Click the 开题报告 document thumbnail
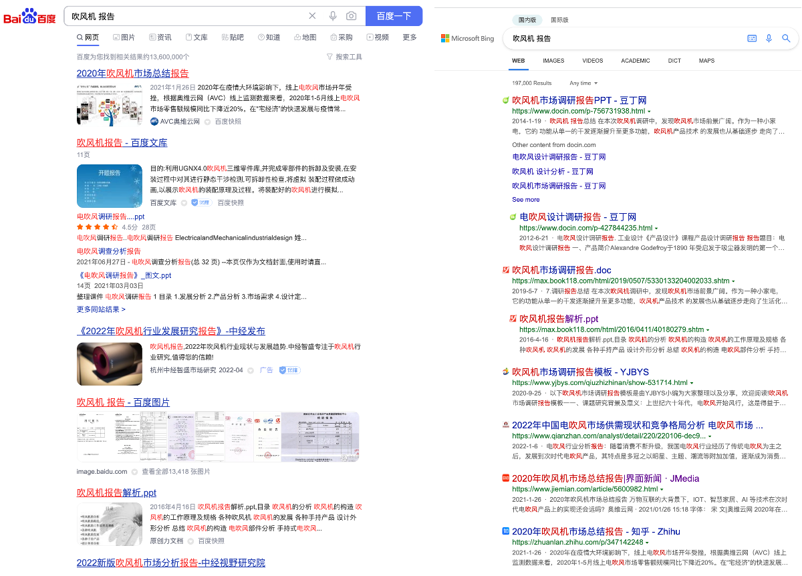Screen dimensions: 802x576 click(x=110, y=185)
